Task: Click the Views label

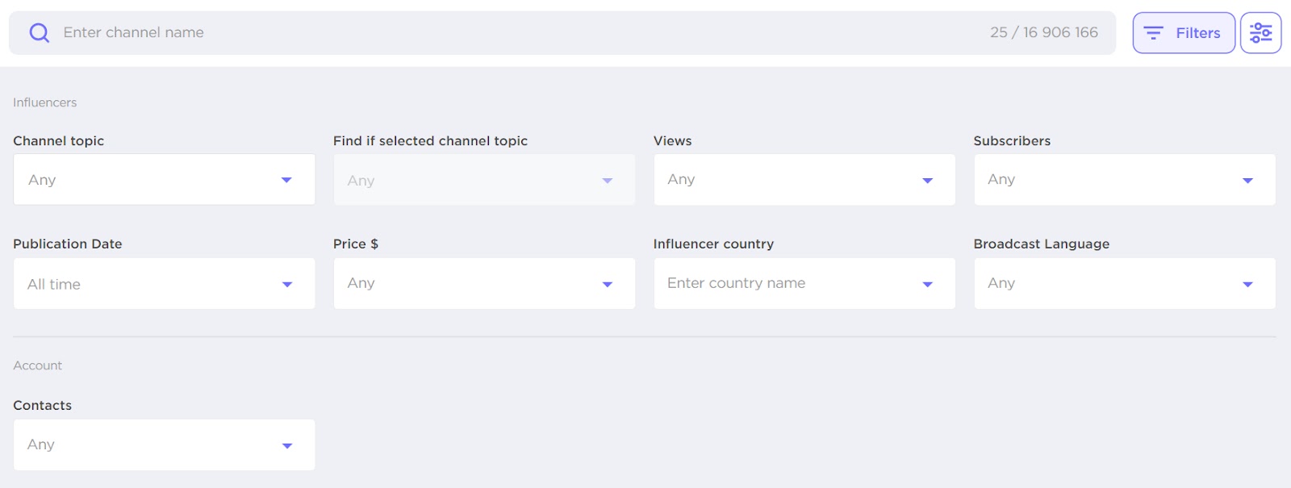Action: [x=673, y=140]
